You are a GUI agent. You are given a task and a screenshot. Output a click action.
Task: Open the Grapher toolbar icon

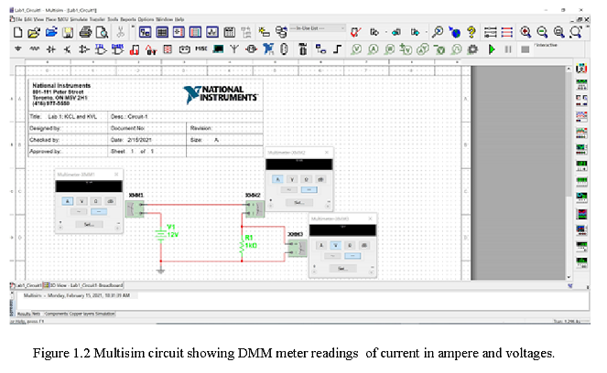212,32
